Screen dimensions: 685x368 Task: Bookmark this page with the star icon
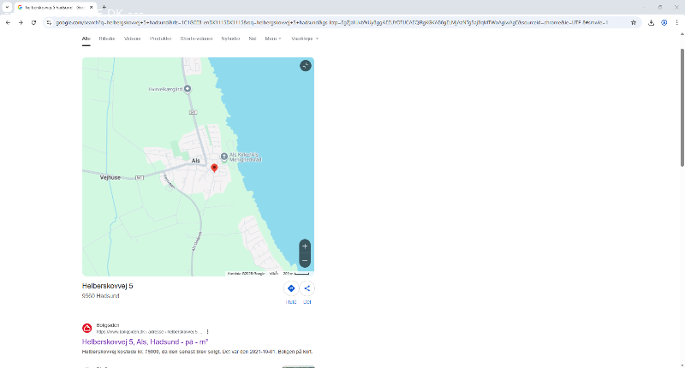pos(634,22)
